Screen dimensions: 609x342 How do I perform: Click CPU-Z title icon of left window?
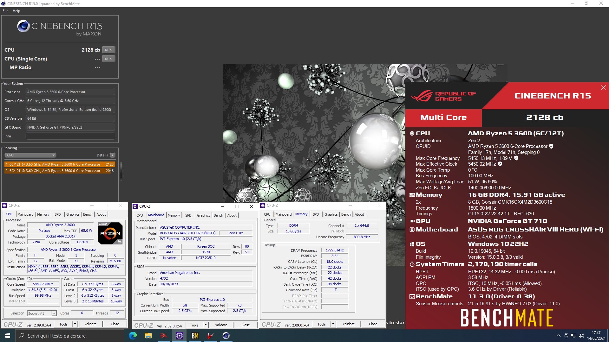pos(5,206)
